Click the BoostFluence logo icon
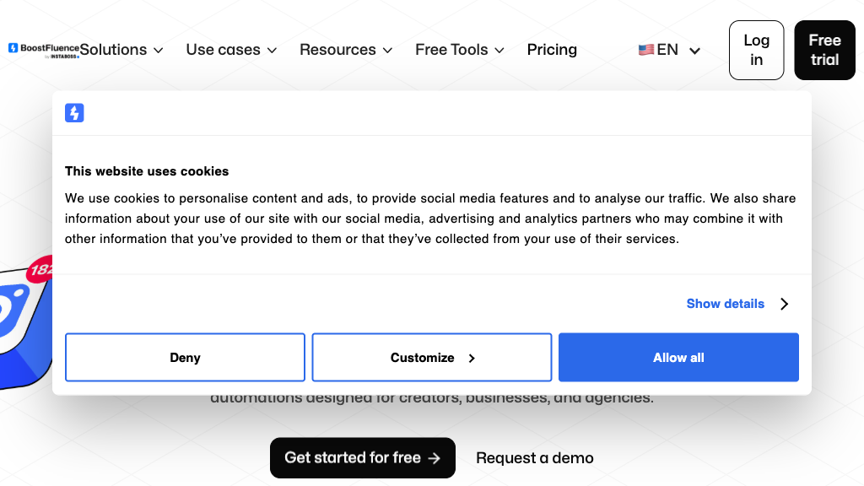Image resolution: width=864 pixels, height=486 pixels. coord(12,46)
